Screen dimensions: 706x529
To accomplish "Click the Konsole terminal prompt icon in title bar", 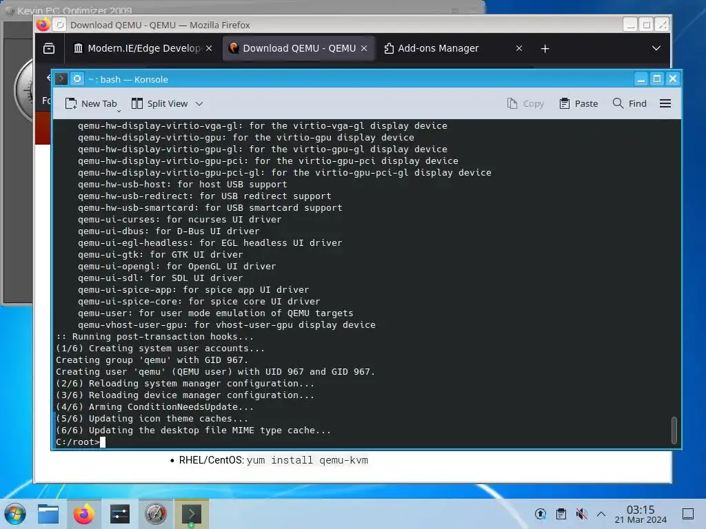I will (61, 79).
